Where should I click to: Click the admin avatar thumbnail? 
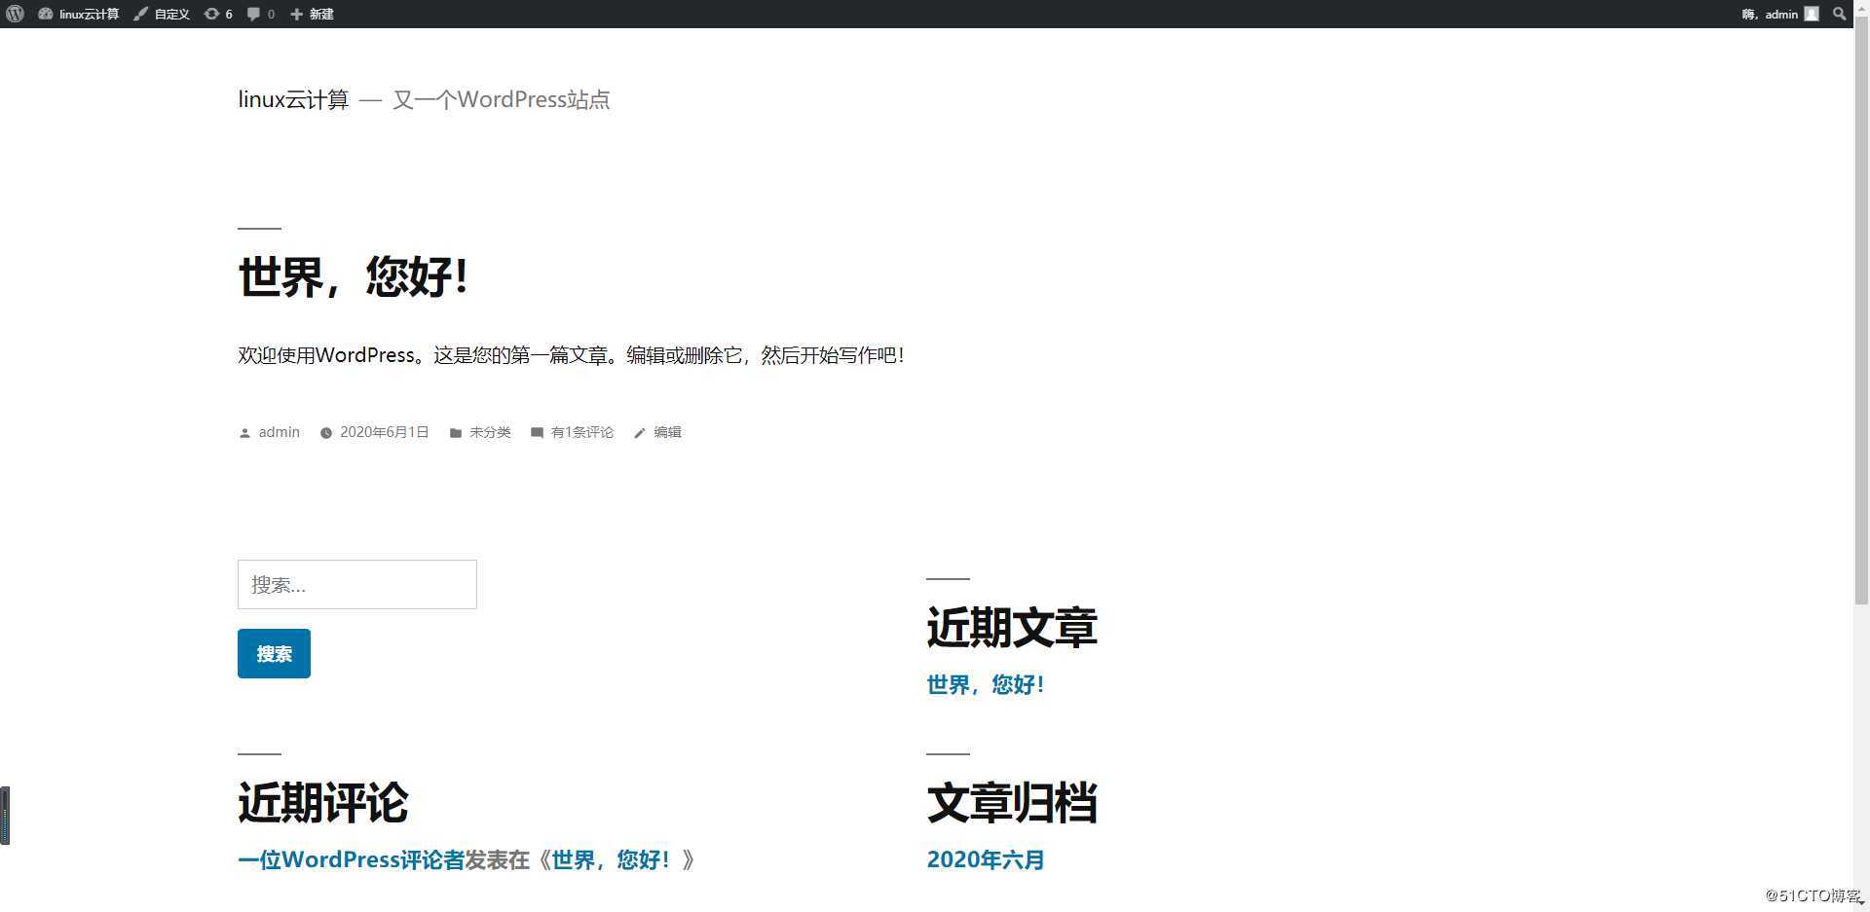pos(1812,14)
